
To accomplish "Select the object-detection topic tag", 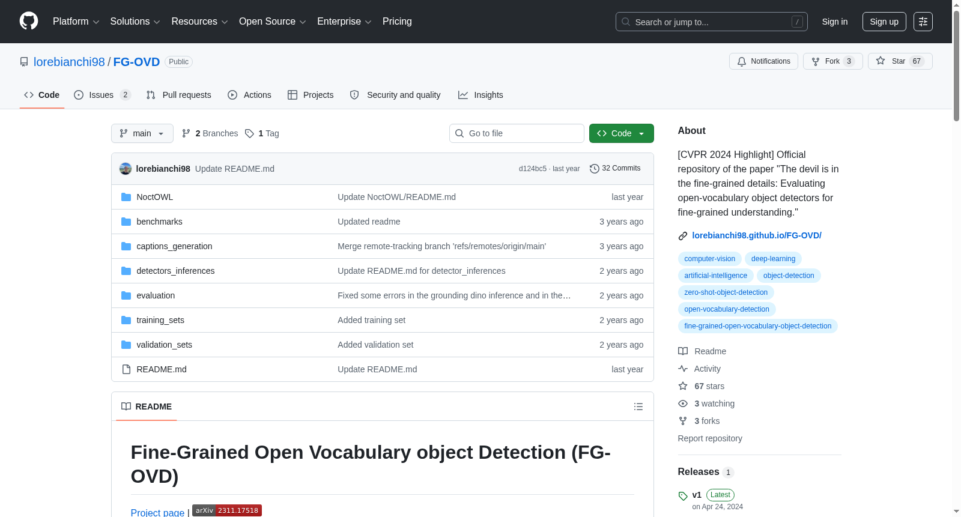I will pyautogui.click(x=789, y=276).
